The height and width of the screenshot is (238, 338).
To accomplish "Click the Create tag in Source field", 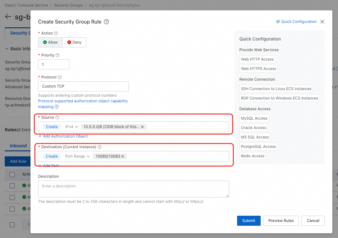I will [52, 127].
